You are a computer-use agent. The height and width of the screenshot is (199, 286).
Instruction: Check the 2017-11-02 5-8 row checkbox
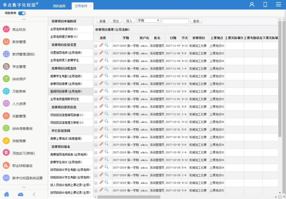click(96, 92)
